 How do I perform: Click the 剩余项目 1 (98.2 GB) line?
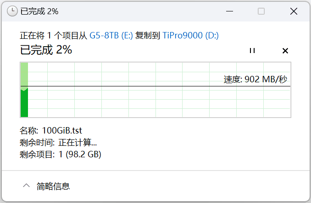point(61,155)
